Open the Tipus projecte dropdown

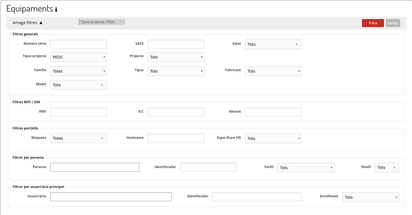[79, 57]
